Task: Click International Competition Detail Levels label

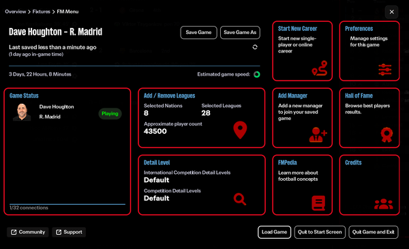Action: click(x=187, y=173)
